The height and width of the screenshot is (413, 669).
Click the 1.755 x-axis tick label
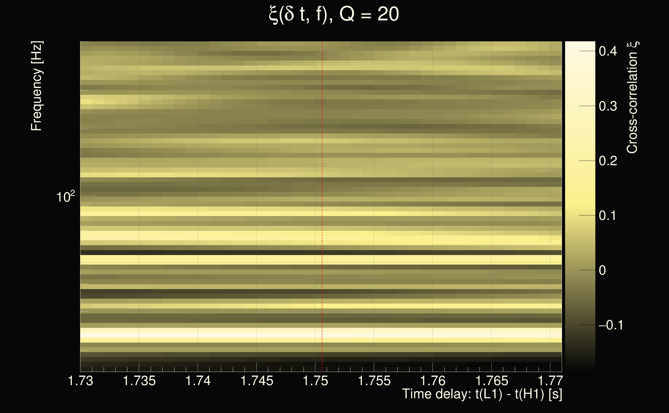pyautogui.click(x=374, y=381)
